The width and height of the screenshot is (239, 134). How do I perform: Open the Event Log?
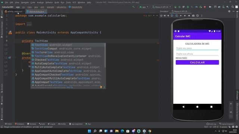pos(211,124)
